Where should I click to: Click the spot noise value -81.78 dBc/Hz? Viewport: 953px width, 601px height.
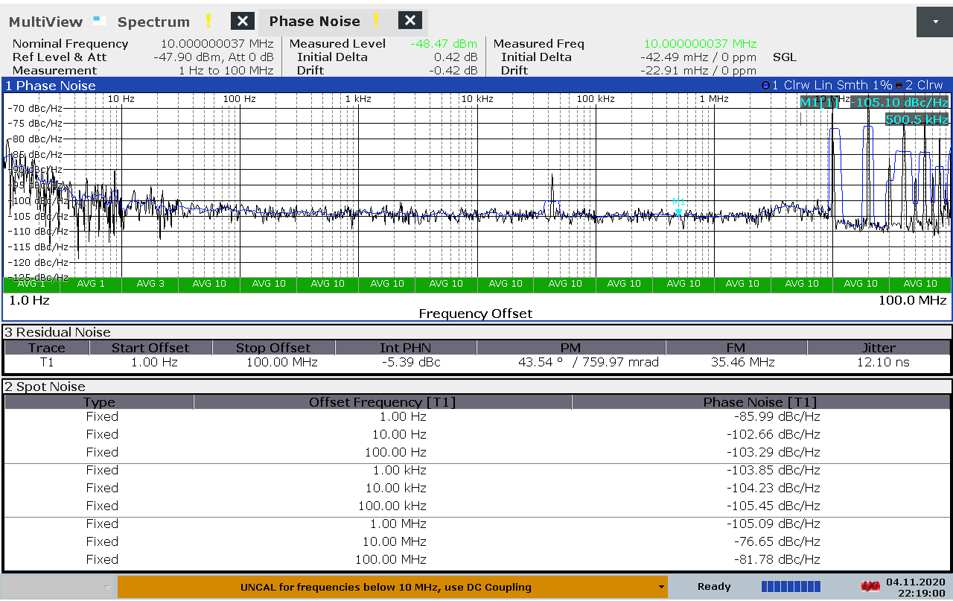tap(777, 559)
